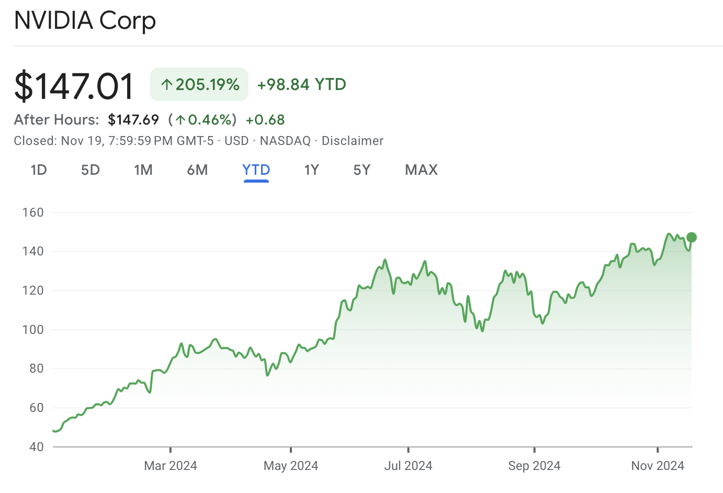This screenshot has height=493, width=723.
Task: Click the $147.01 stock price
Action: click(74, 86)
